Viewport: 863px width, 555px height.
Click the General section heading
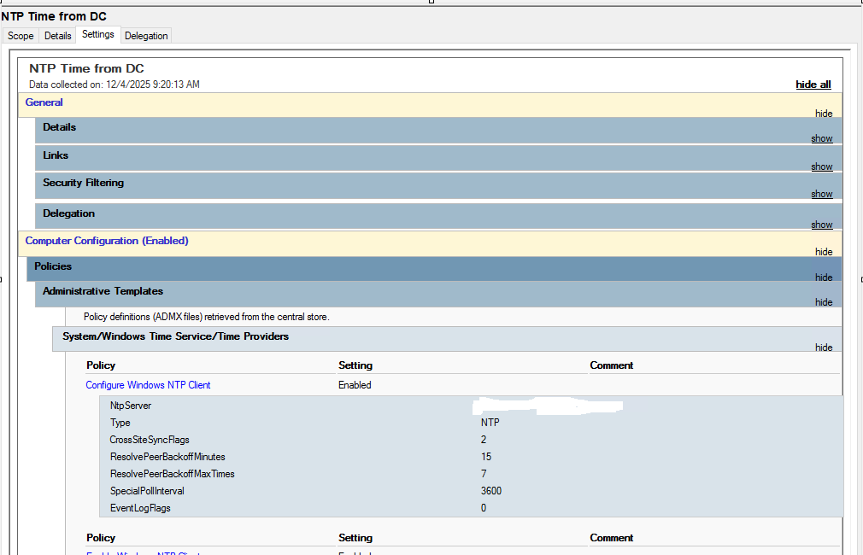click(44, 102)
